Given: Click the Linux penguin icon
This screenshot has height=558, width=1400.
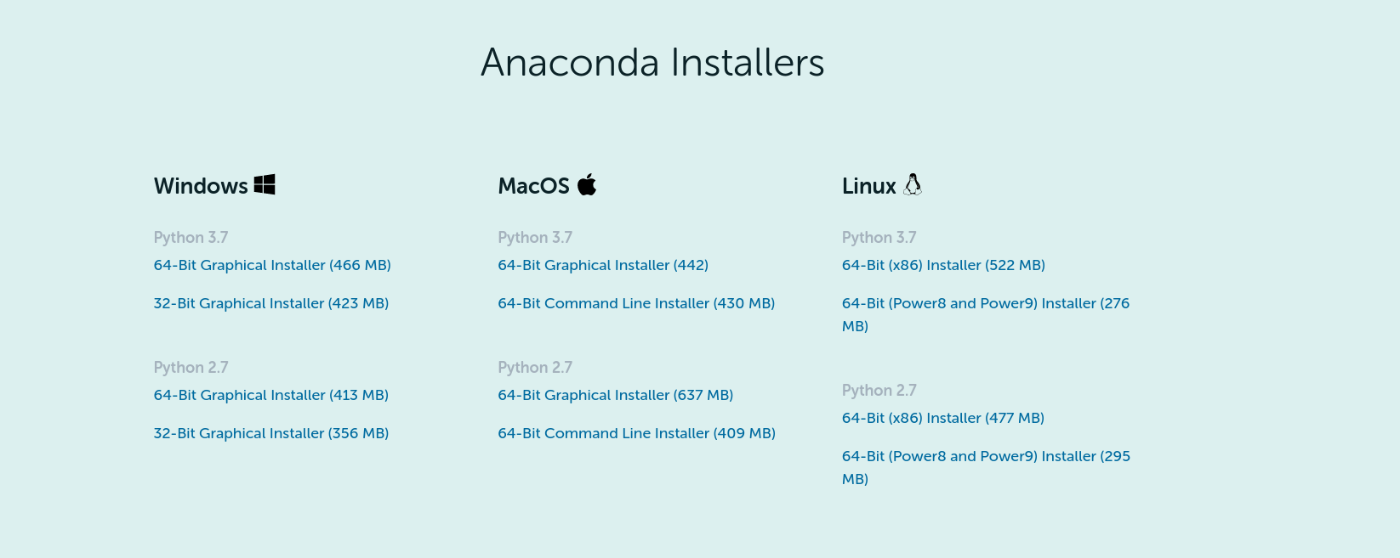Looking at the screenshot, I should click(913, 184).
